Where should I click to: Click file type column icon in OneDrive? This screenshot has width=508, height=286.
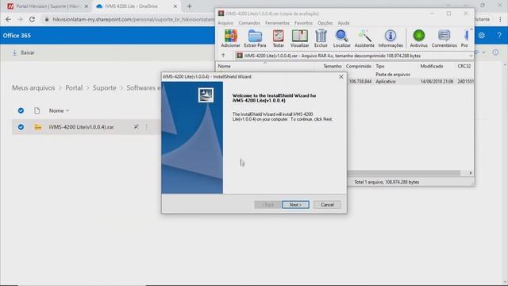point(37,110)
